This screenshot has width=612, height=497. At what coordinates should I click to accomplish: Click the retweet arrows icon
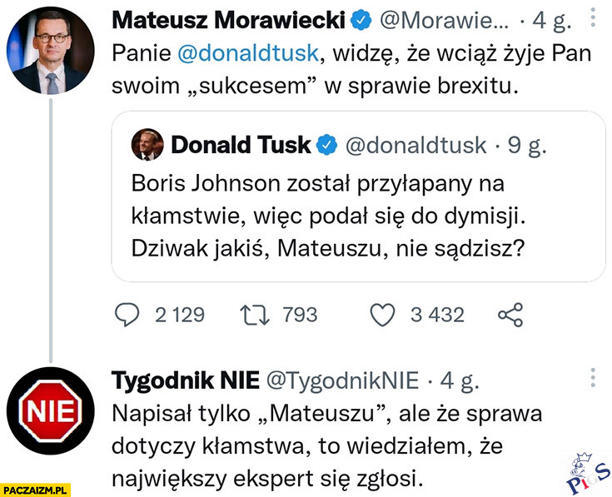[253, 314]
